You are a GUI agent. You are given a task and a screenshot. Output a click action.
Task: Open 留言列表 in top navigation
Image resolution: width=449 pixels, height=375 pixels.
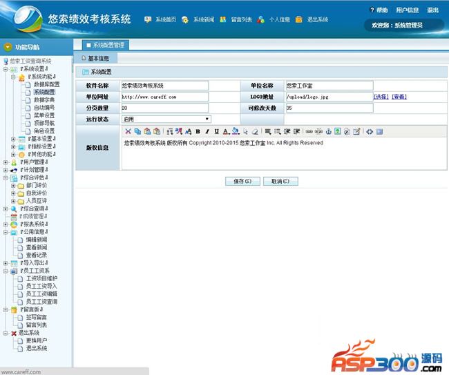point(241,19)
